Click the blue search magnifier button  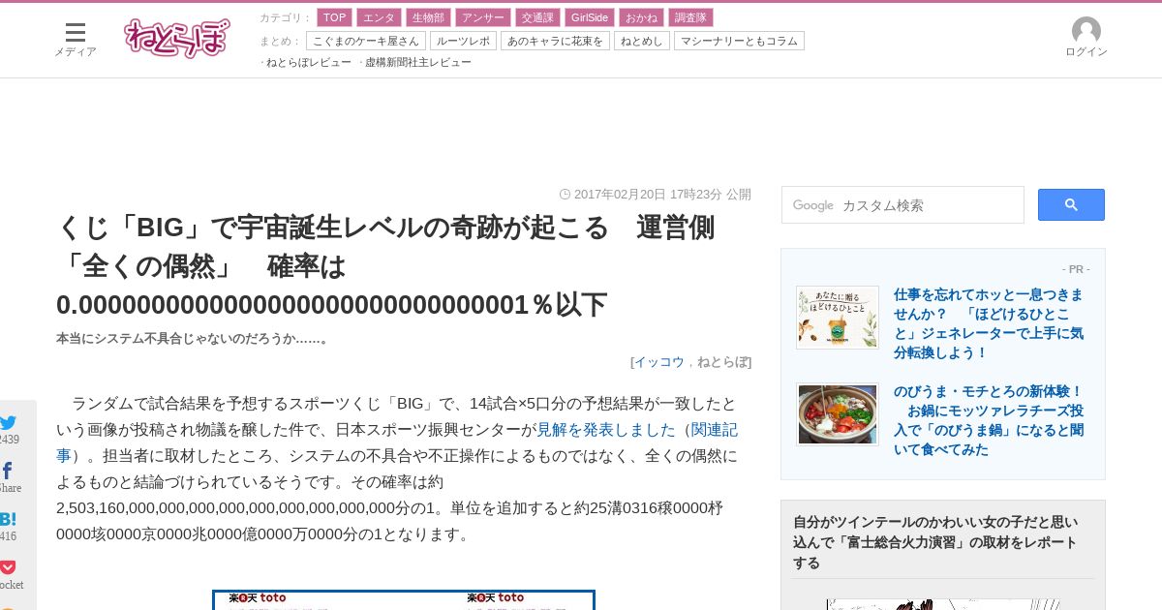[1071, 204]
